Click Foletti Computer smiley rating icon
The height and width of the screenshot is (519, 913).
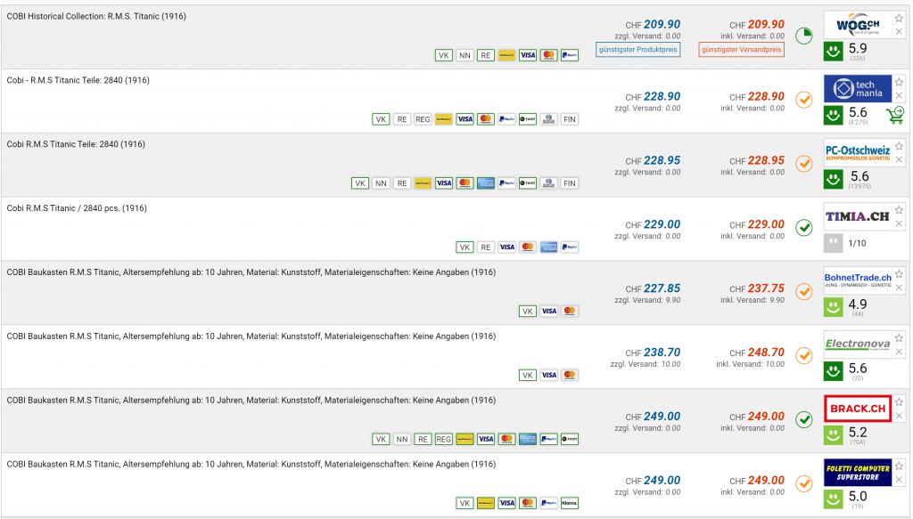click(834, 499)
